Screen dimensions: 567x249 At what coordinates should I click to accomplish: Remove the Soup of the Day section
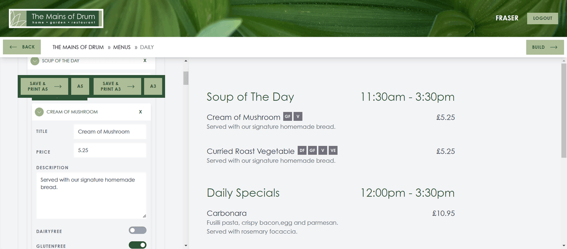coord(145,61)
